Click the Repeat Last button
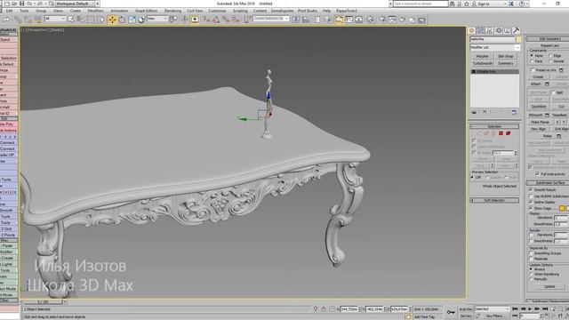Viewport: 569px width, 320px height. click(x=549, y=45)
